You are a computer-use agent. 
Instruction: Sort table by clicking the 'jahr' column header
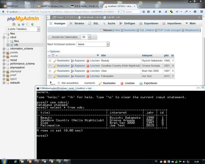[166, 55]
